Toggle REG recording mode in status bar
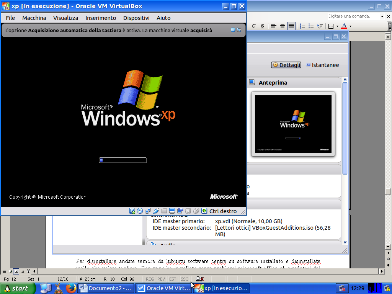 pos(150,279)
